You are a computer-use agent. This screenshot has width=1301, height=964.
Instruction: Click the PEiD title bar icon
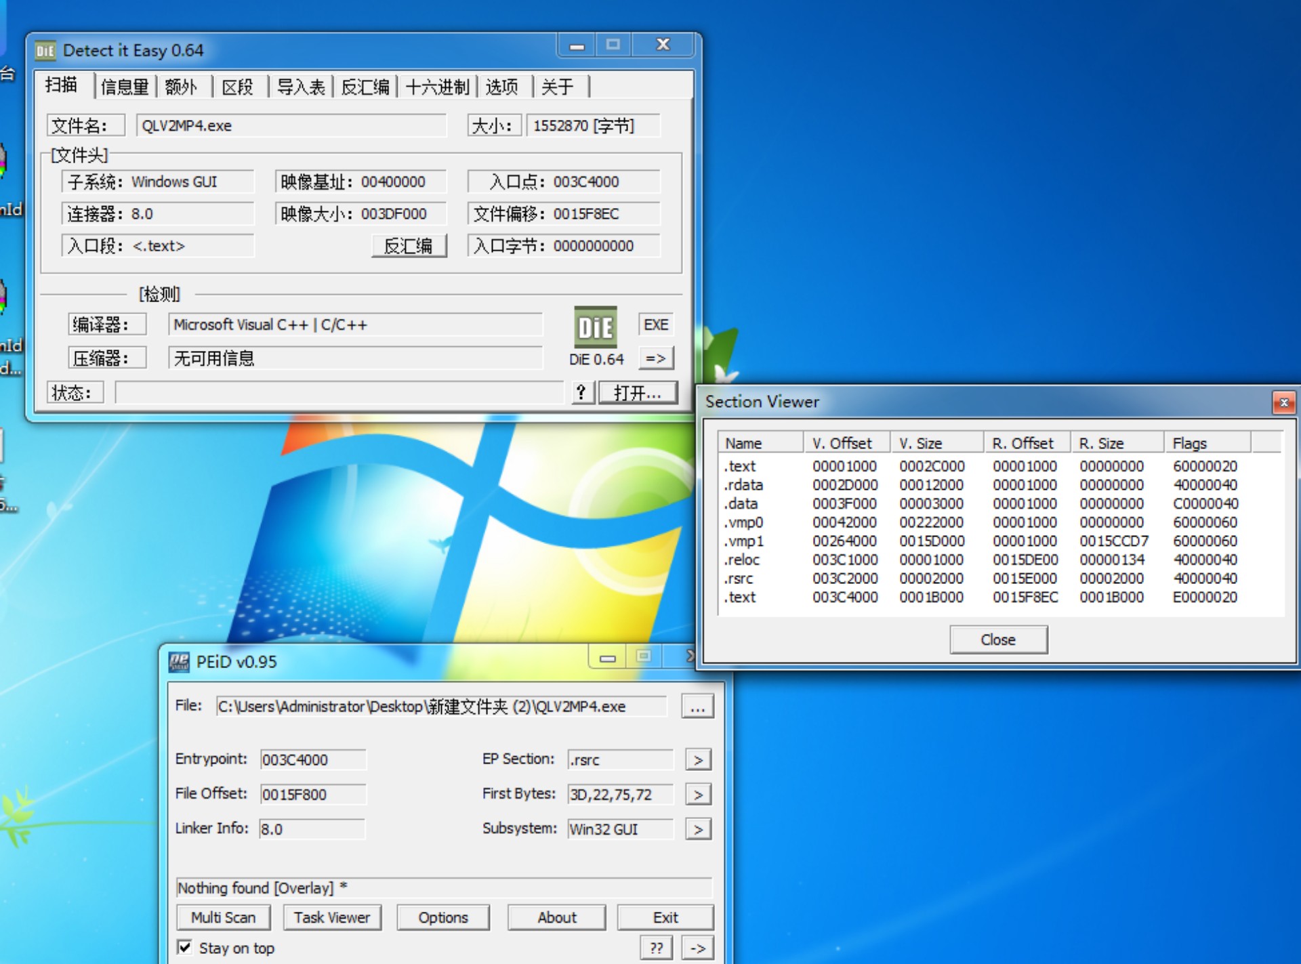(x=179, y=662)
